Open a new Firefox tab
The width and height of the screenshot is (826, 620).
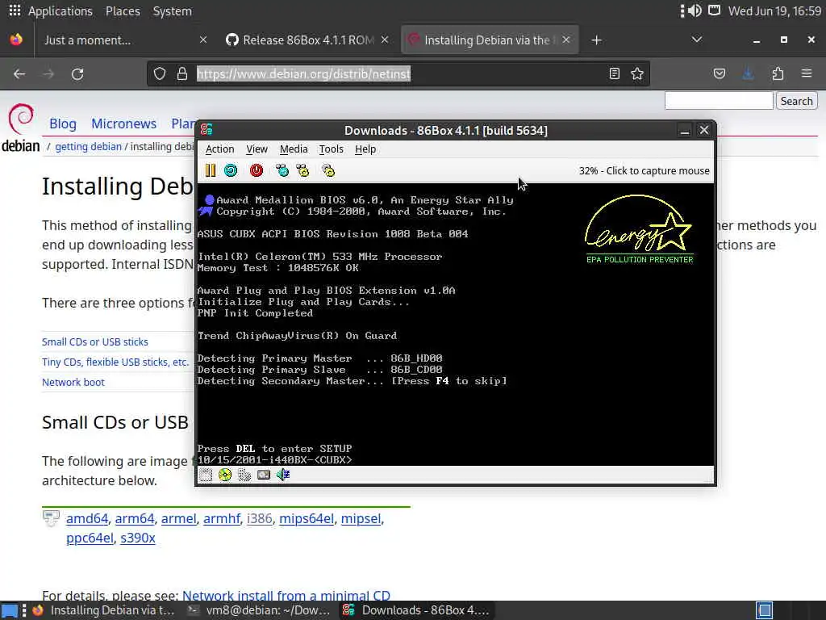pos(596,40)
